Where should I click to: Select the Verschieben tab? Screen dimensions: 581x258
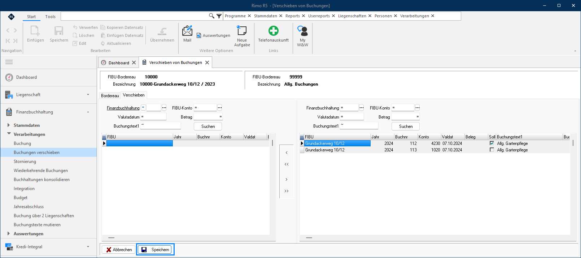[x=134, y=95]
